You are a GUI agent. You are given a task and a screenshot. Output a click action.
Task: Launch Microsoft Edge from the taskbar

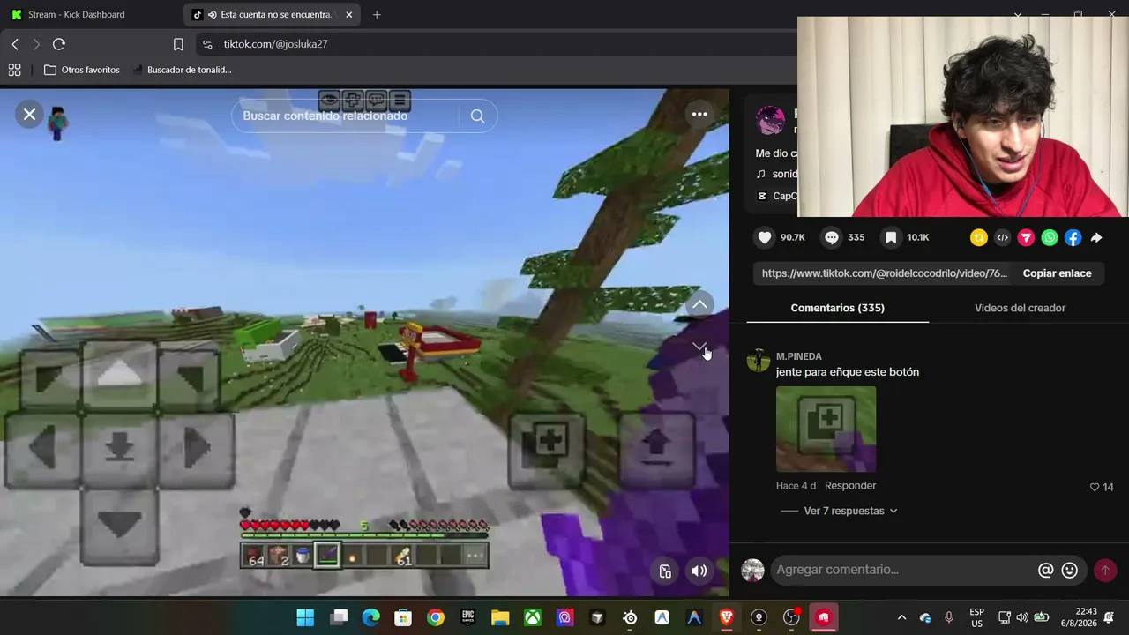pos(371,618)
